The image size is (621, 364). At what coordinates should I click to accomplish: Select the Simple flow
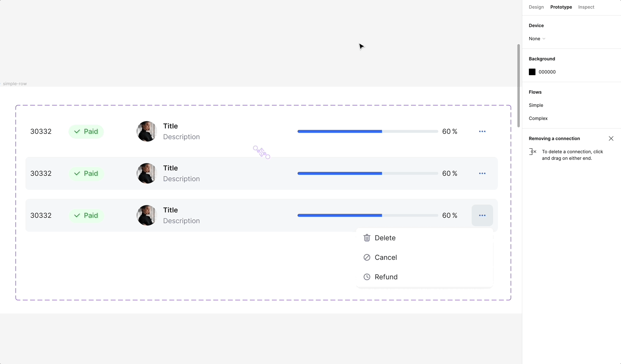click(x=536, y=105)
